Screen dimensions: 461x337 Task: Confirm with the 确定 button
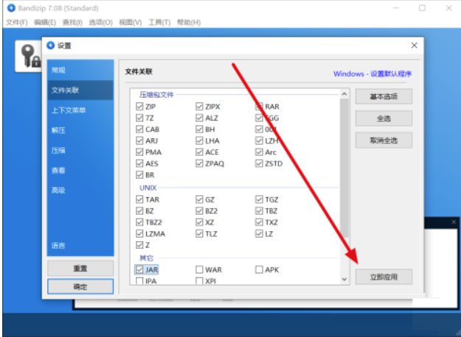(80, 286)
